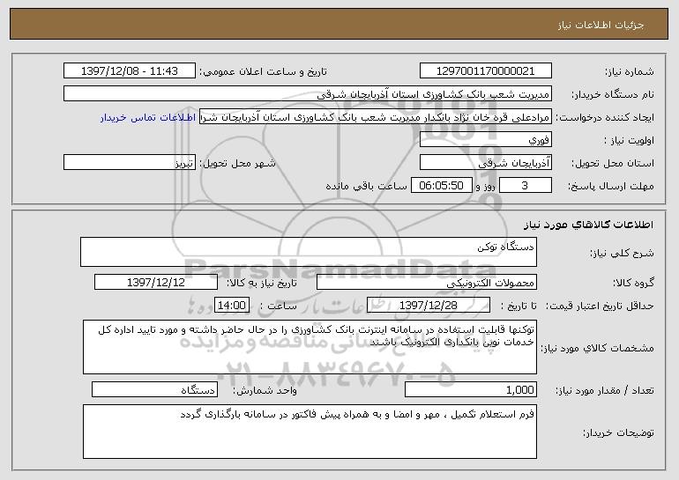Click the نام دستگاه خریدار label

[x=613, y=94]
